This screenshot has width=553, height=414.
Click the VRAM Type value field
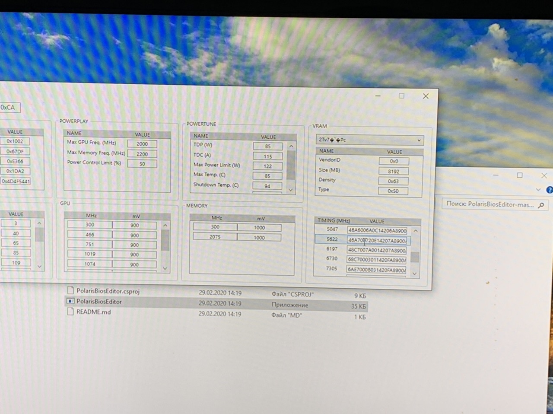[393, 191]
